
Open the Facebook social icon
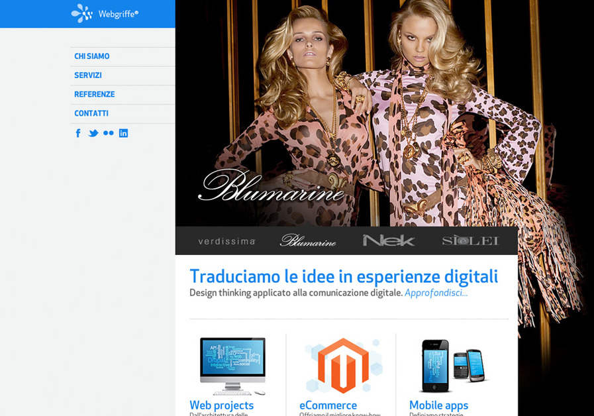[78, 133]
